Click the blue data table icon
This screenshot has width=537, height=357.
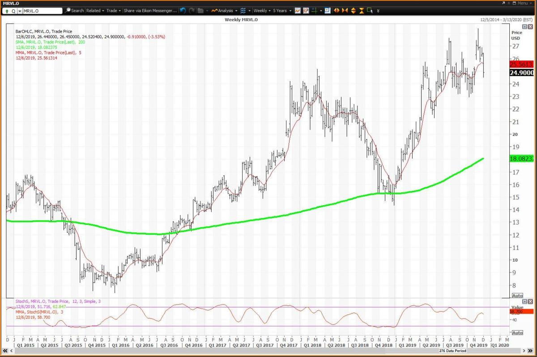click(x=328, y=10)
